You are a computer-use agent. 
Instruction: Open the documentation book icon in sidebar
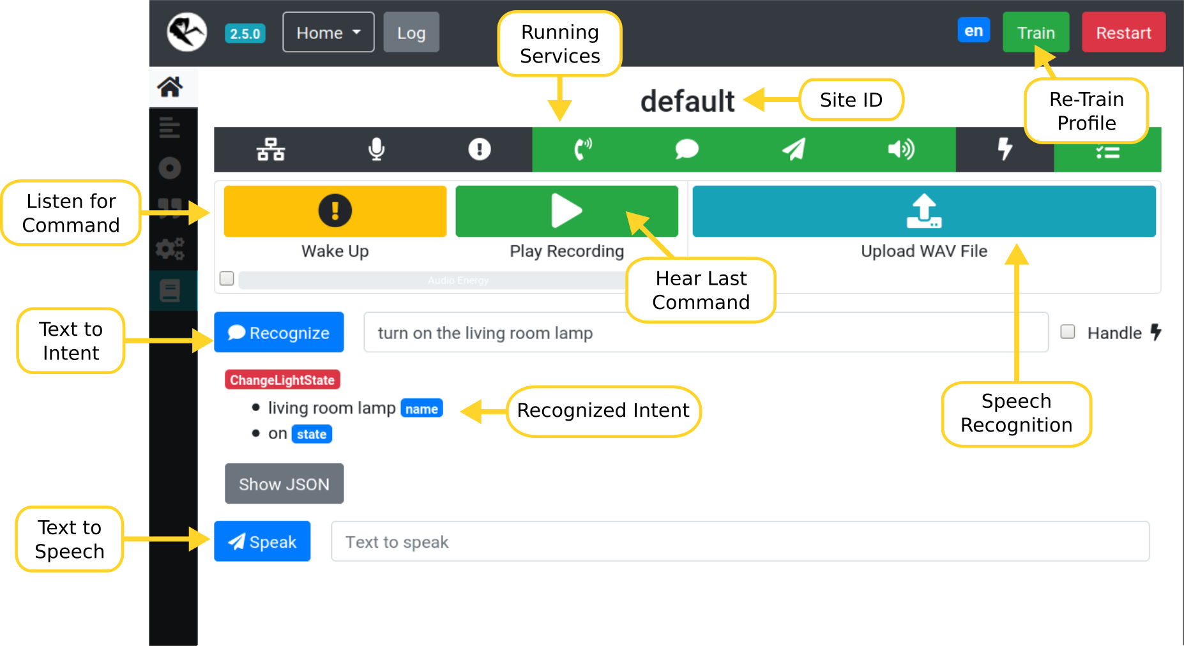(171, 290)
